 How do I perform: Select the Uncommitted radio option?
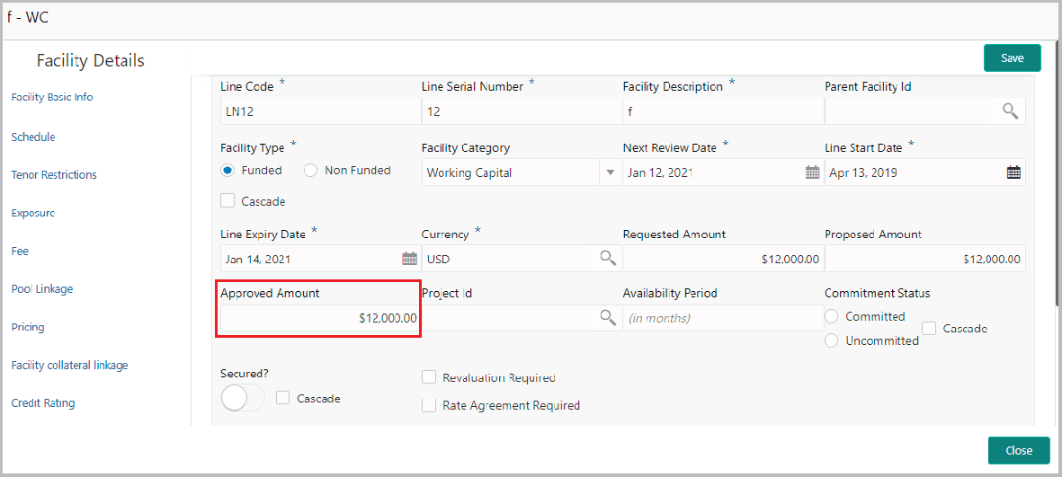pos(832,340)
